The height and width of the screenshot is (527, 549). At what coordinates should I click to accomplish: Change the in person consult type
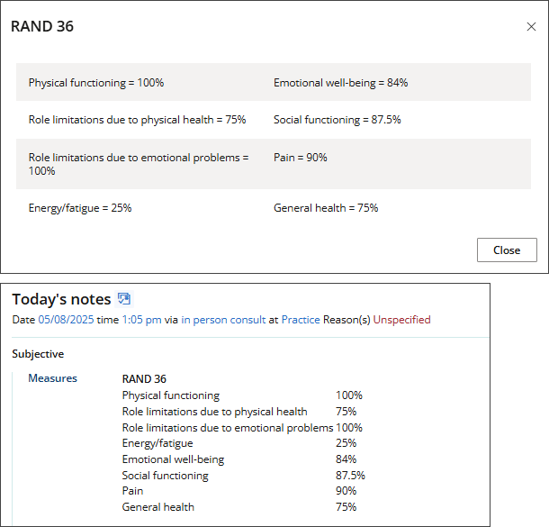click(x=223, y=320)
